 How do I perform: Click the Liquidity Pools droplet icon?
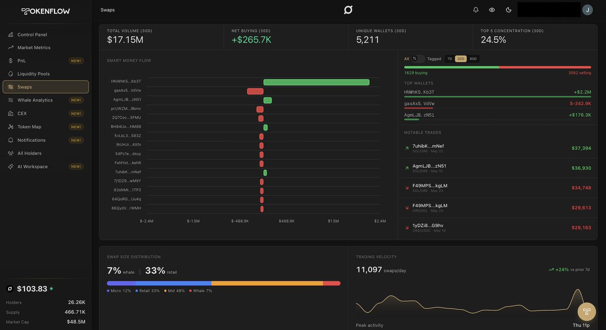coord(11,74)
